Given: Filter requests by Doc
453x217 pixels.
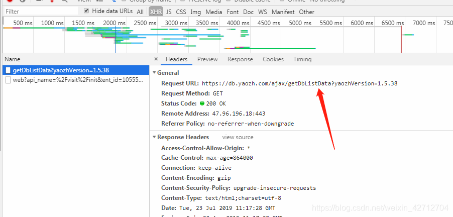Looking at the screenshot, I should 248,12.
